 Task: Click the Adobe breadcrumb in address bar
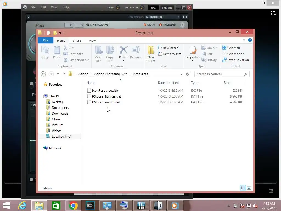pyautogui.click(x=83, y=74)
